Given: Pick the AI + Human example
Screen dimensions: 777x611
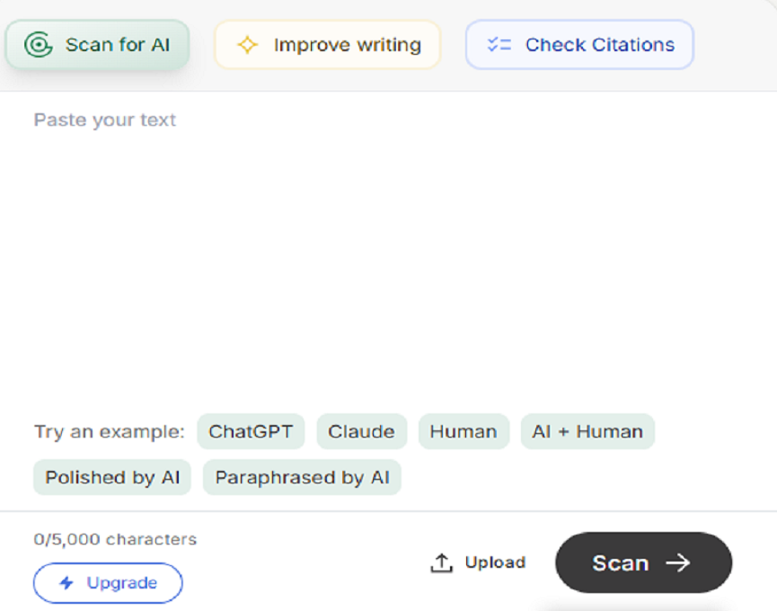Looking at the screenshot, I should 587,431.
